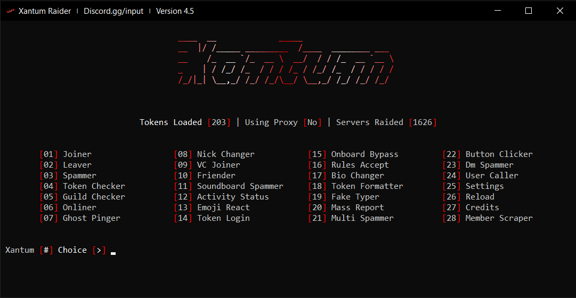Click the '[06] Onliner' entry
The height and width of the screenshot is (298, 576).
click(68, 208)
